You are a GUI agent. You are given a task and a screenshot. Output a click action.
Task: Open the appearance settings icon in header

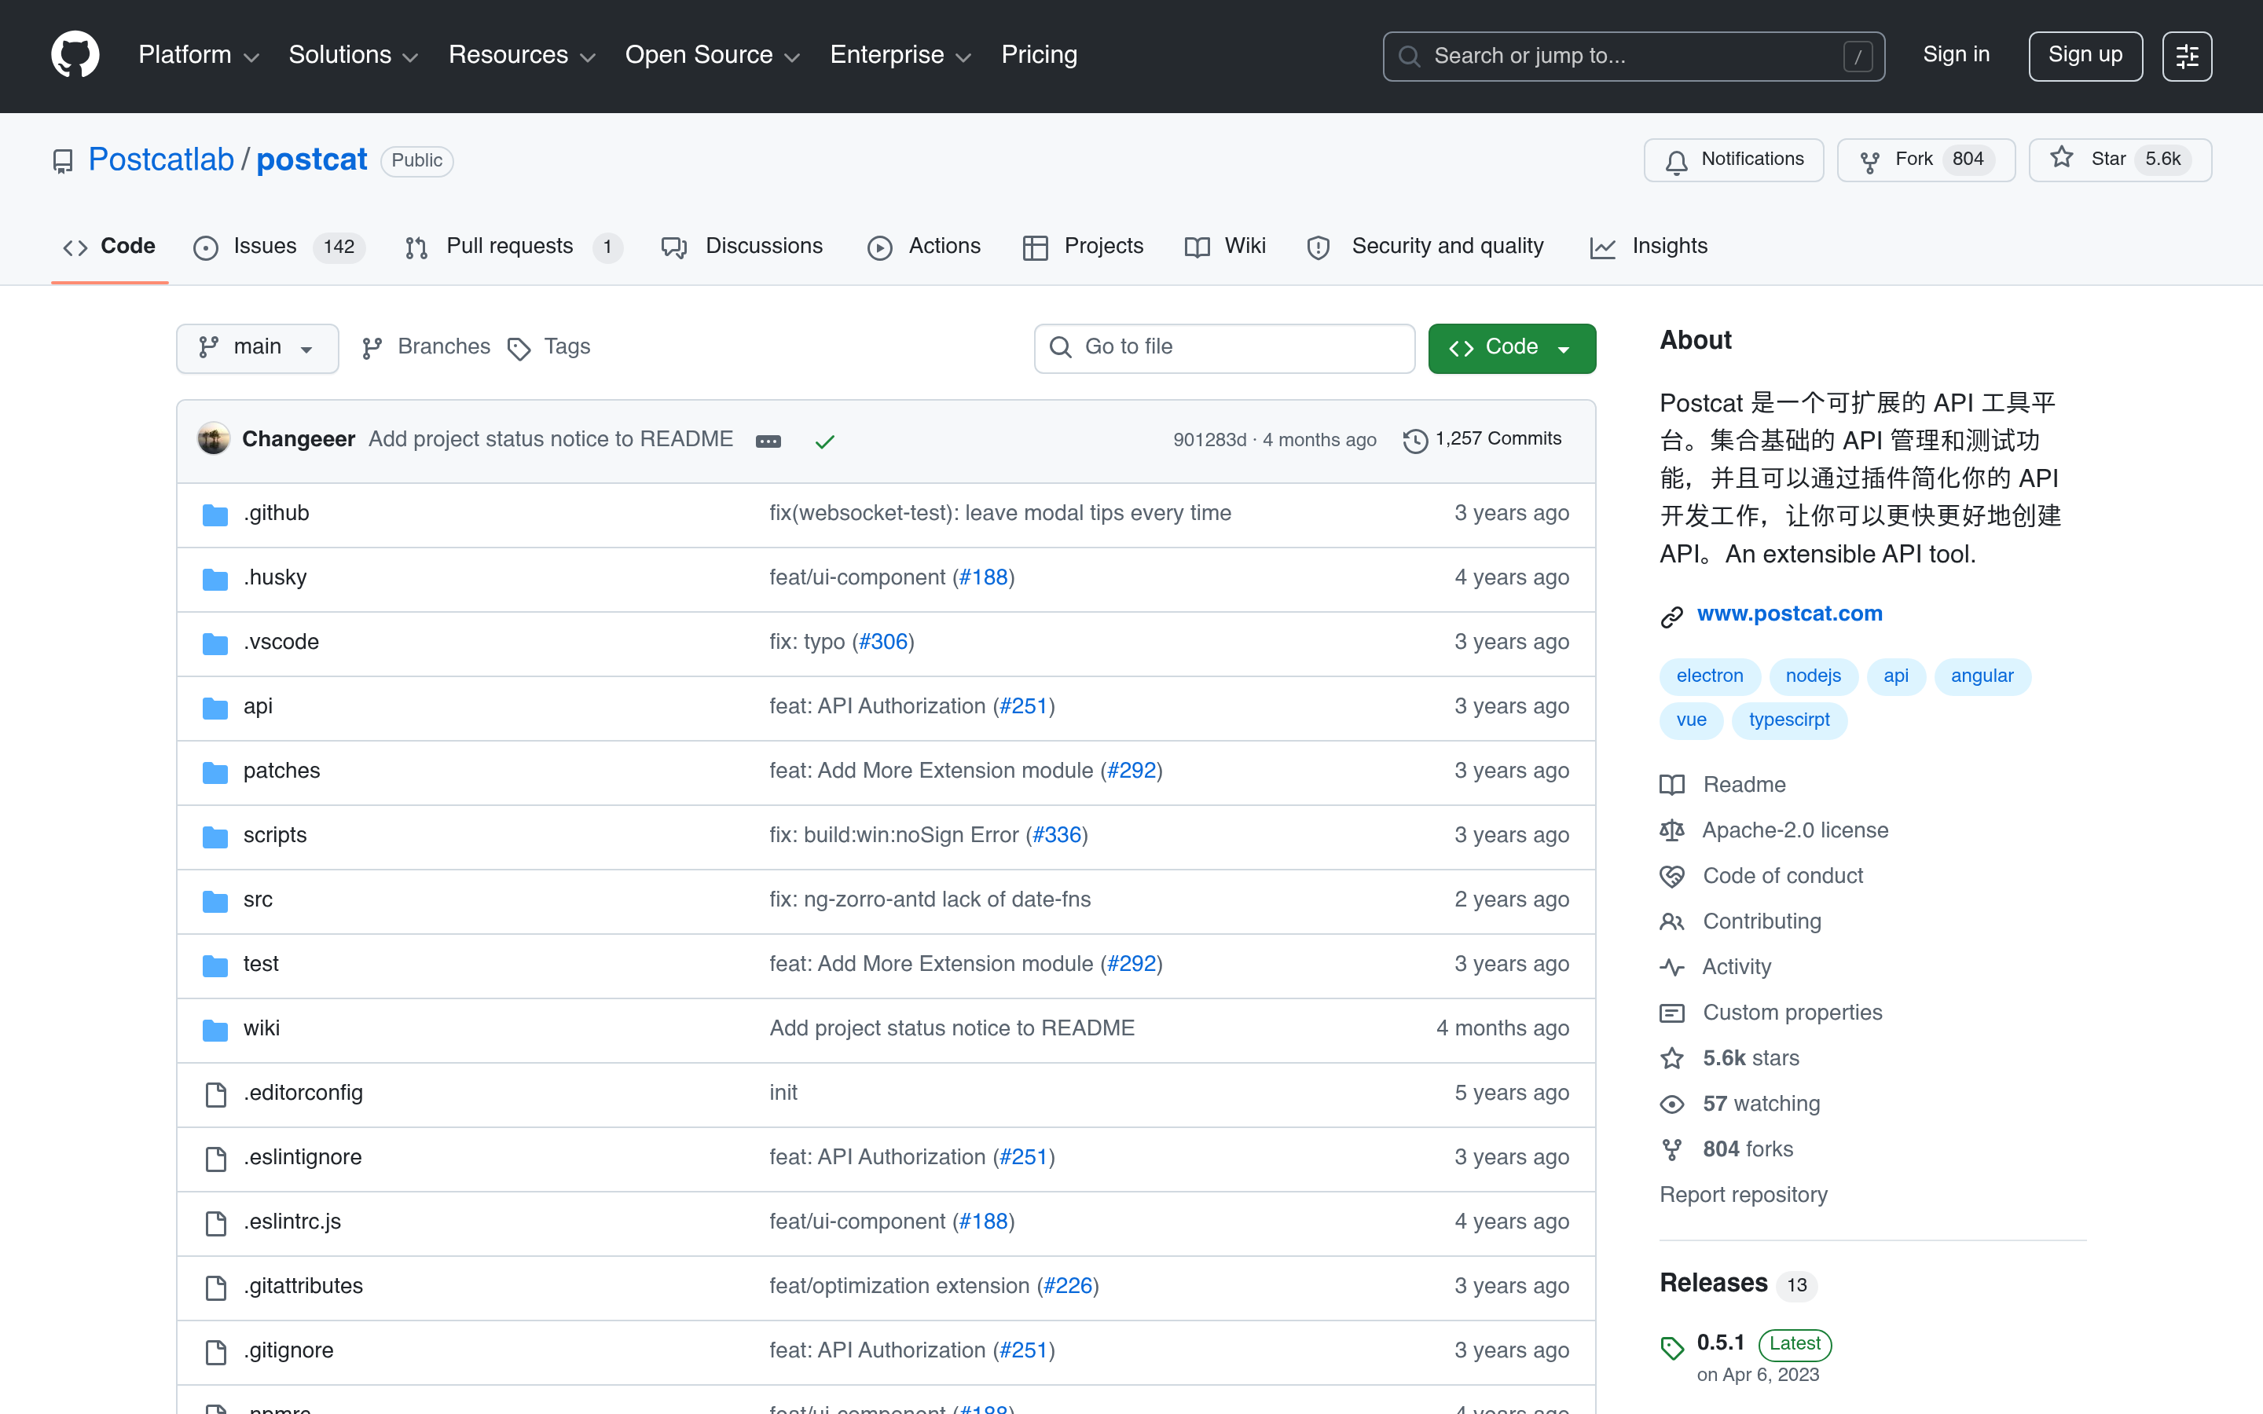[2186, 56]
